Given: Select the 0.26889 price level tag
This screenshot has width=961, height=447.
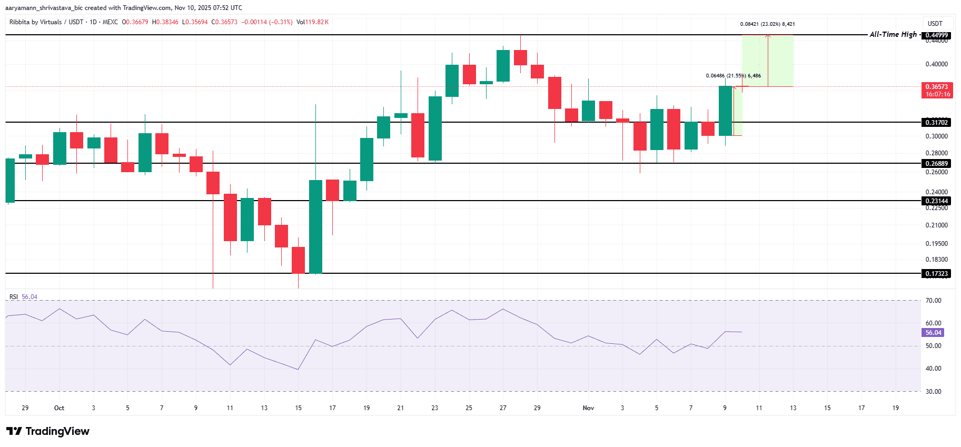Looking at the screenshot, I should click(x=937, y=164).
